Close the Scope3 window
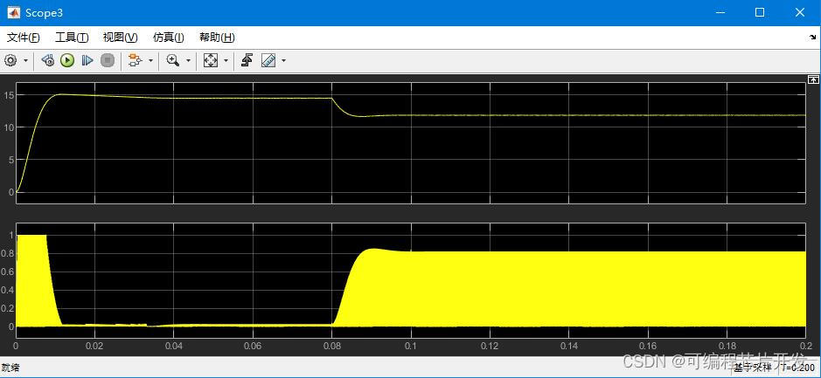This screenshot has height=378, width=821. pos(799,12)
